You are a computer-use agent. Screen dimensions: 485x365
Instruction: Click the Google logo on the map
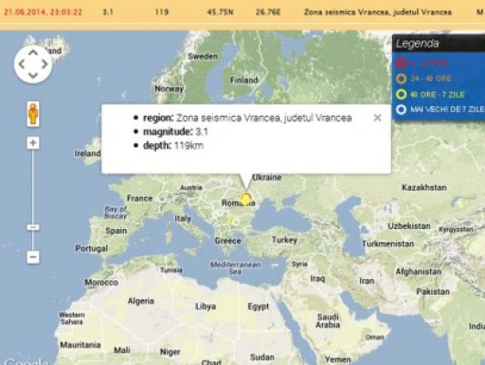[26, 361]
